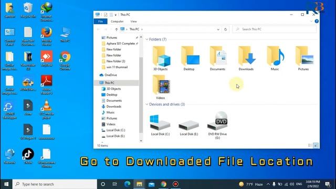The image size is (336, 189).
Task: Select the AnyDesk desktop shortcut
Action: [47, 58]
